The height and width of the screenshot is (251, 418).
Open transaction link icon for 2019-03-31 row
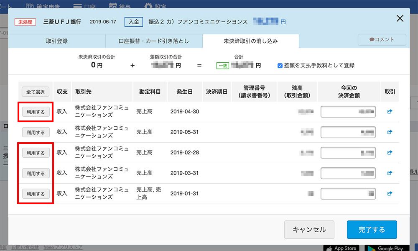point(390,173)
